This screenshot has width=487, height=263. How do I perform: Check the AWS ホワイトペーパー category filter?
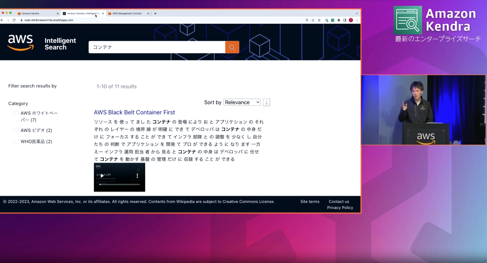[x=16, y=113]
